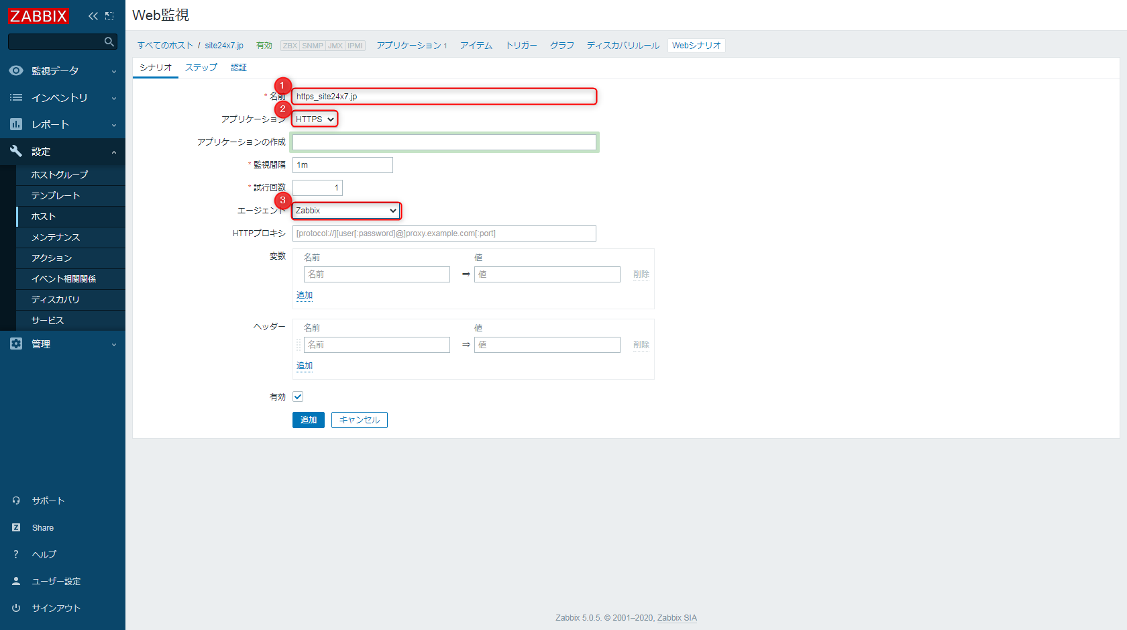Open メンテナンス in settings menu
Image resolution: width=1127 pixels, height=630 pixels.
[x=70, y=237]
